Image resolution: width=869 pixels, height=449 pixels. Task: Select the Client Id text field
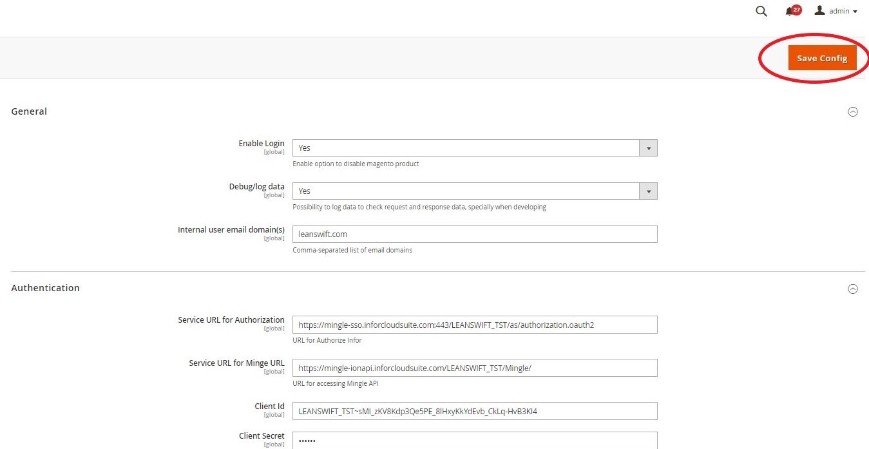pos(475,411)
